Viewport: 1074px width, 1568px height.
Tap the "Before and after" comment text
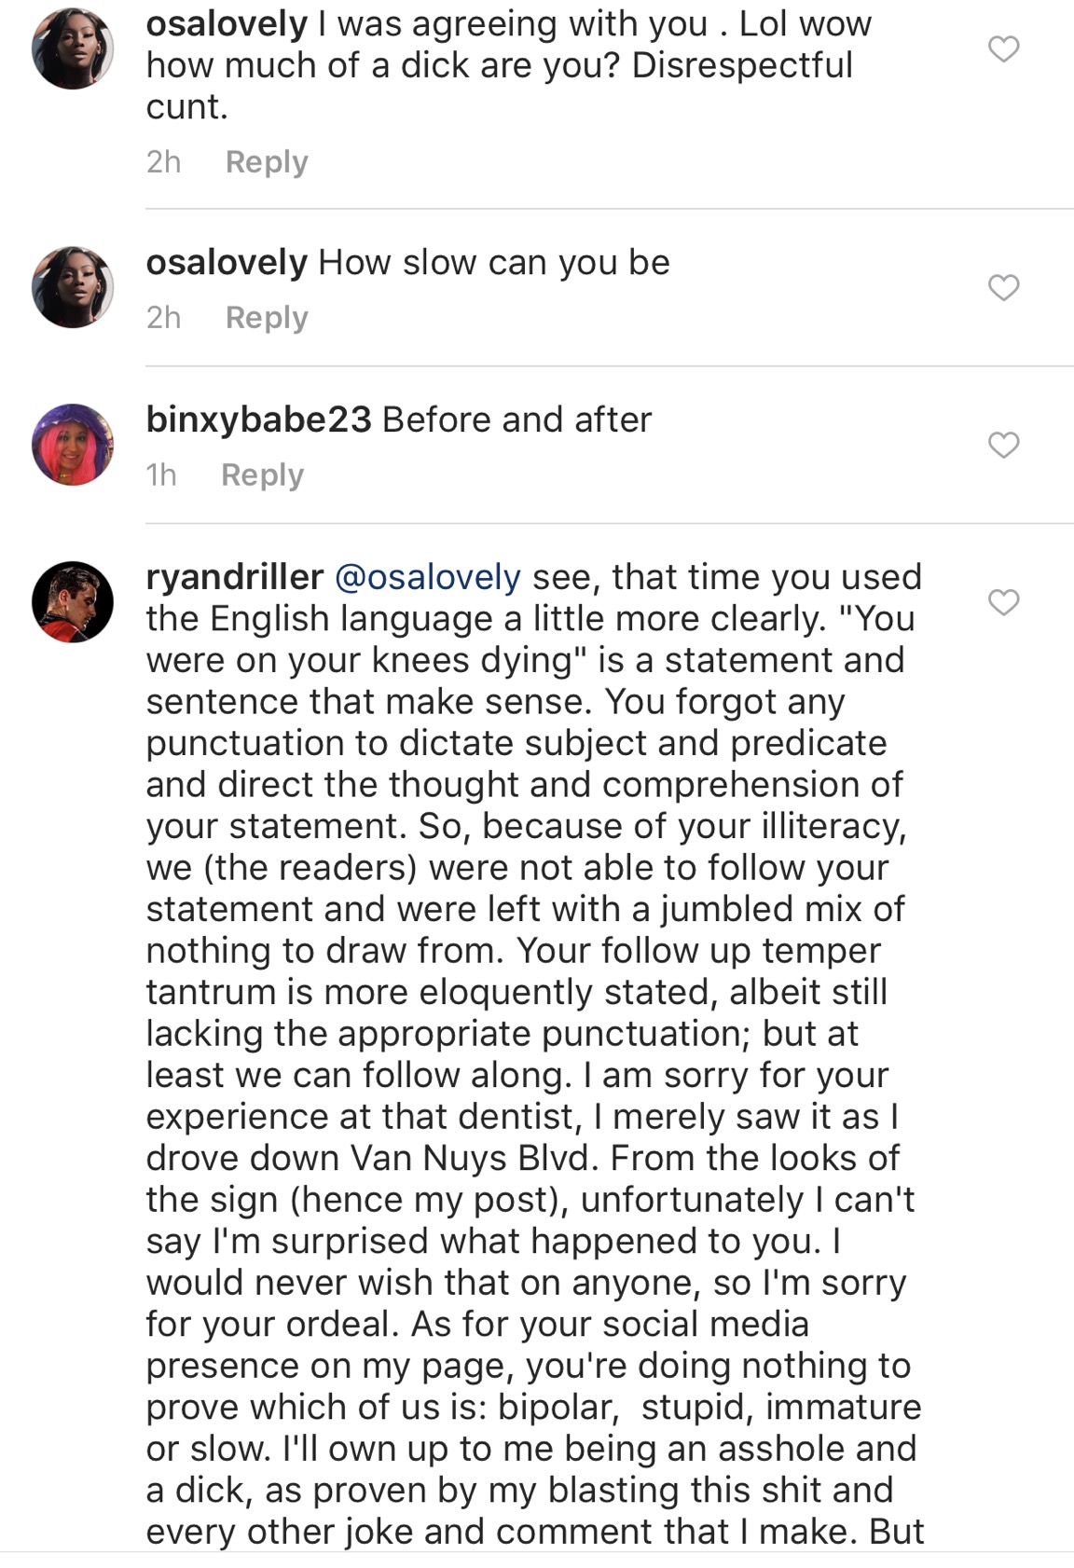[516, 420]
